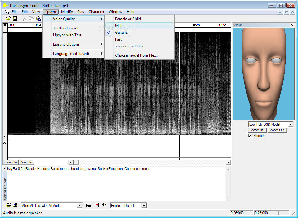Expand the Voice Quality submenu

point(74,19)
